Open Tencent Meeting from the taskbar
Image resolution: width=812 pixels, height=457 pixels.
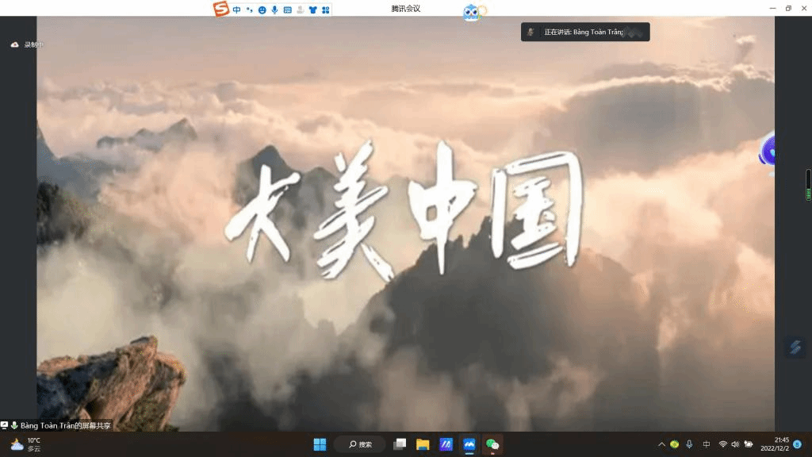[469, 444]
